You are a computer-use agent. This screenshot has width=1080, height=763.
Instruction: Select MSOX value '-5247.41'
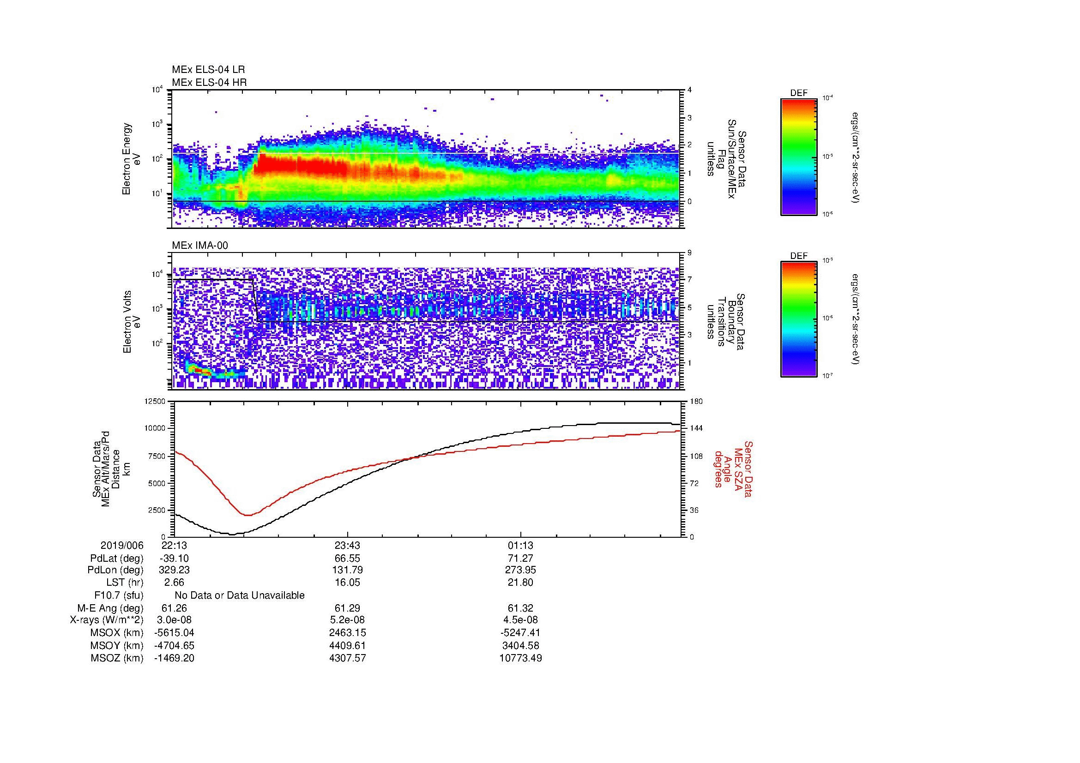click(521, 633)
